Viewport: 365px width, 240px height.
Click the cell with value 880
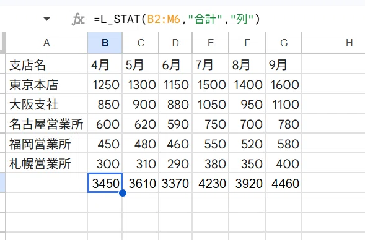point(175,104)
